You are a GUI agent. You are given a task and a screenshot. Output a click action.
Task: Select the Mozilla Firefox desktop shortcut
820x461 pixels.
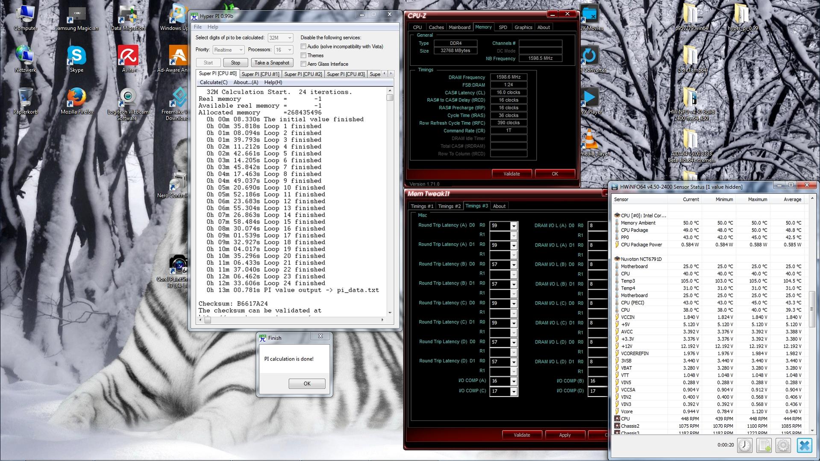77,100
